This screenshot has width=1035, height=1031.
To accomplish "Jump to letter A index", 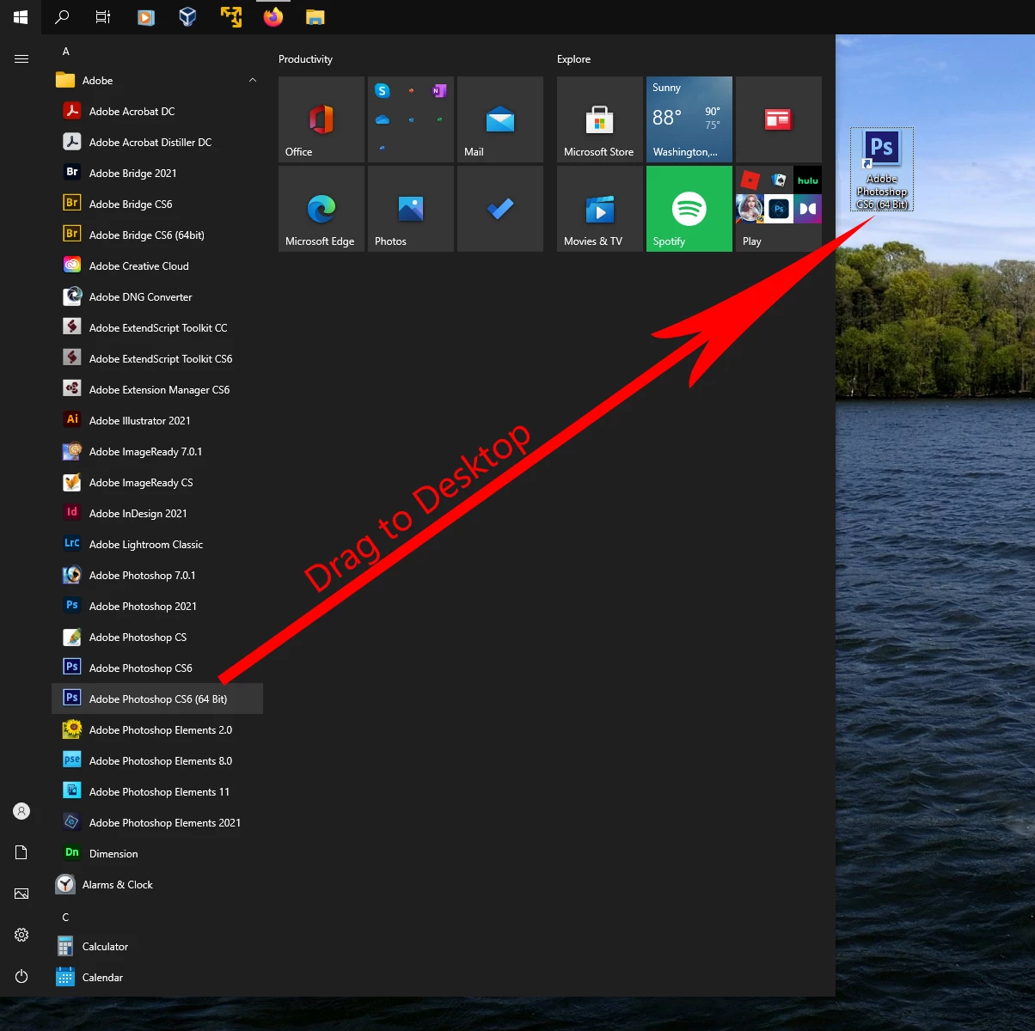I will (65, 52).
